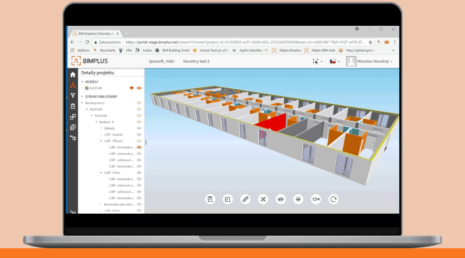This screenshot has height=258, width=465.
Task: Open the clipboard tool in bottom toolbar
Action: tap(210, 199)
